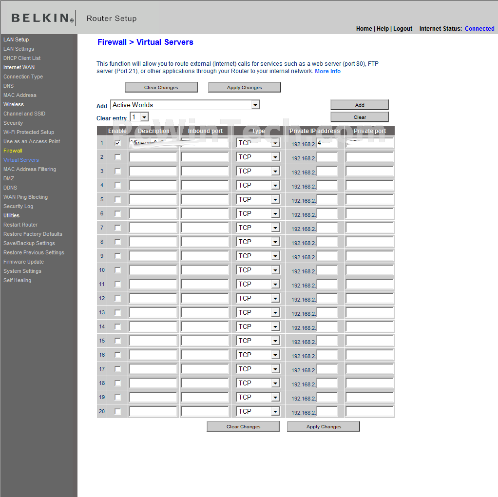Select DNS in the sidebar
498x497 pixels.
tap(9, 86)
